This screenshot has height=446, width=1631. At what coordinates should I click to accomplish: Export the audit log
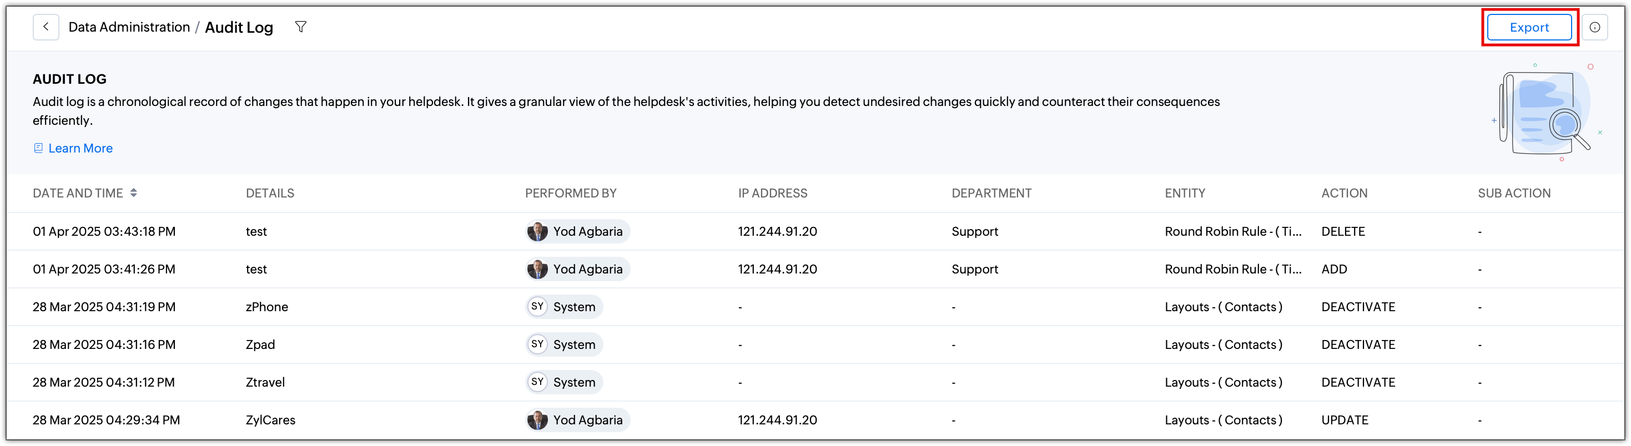coord(1528,27)
